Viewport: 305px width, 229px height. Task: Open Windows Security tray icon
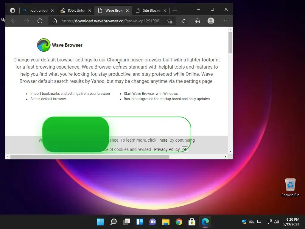(244, 222)
